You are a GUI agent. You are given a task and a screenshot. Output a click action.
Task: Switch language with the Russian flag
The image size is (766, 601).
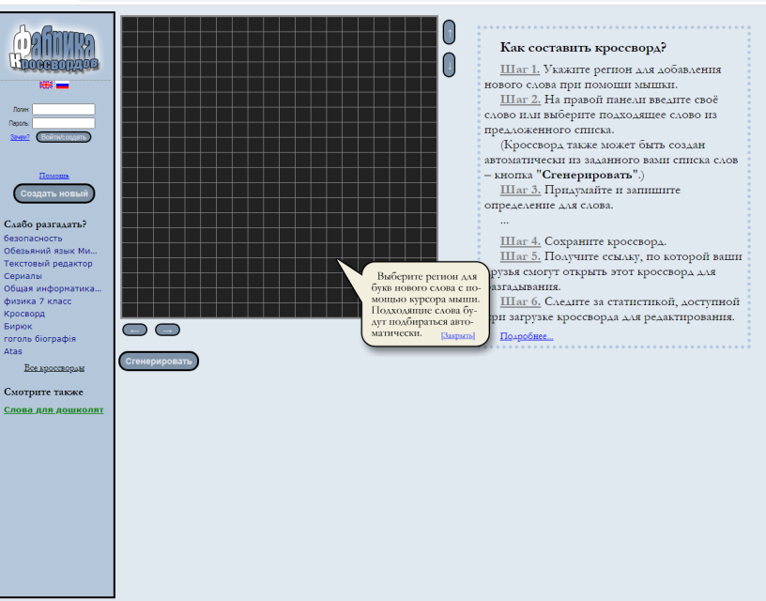63,85
